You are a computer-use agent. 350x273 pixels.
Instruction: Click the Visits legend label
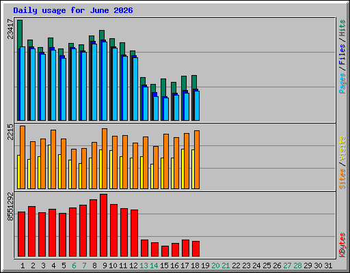click(342, 149)
